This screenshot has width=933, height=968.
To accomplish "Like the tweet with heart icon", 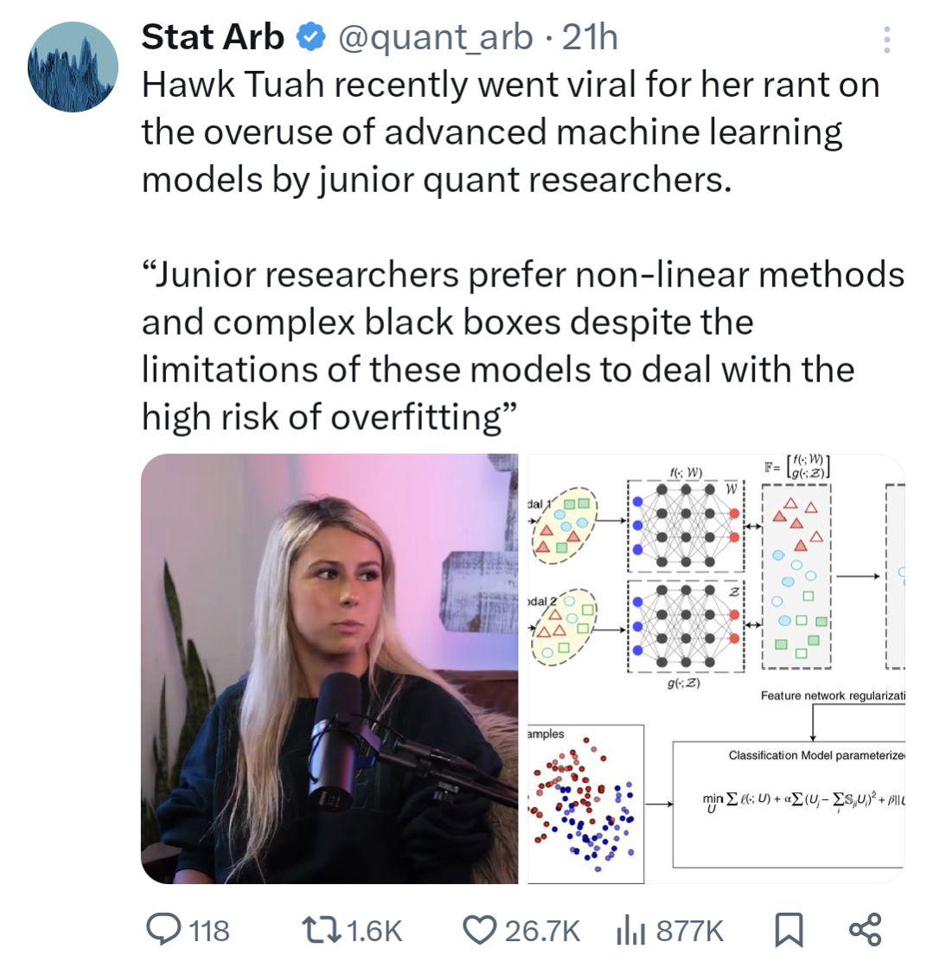I will [x=480, y=931].
